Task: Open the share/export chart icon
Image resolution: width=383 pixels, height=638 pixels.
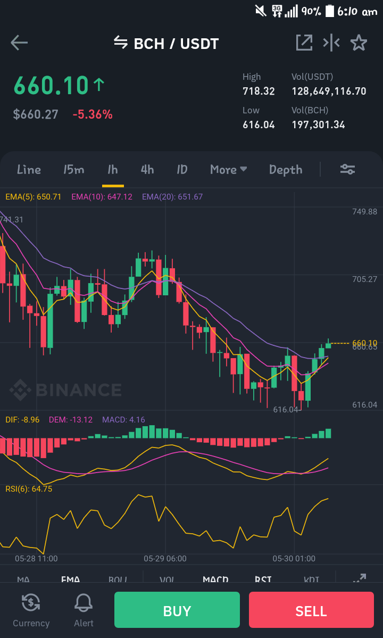Action: pos(304,43)
